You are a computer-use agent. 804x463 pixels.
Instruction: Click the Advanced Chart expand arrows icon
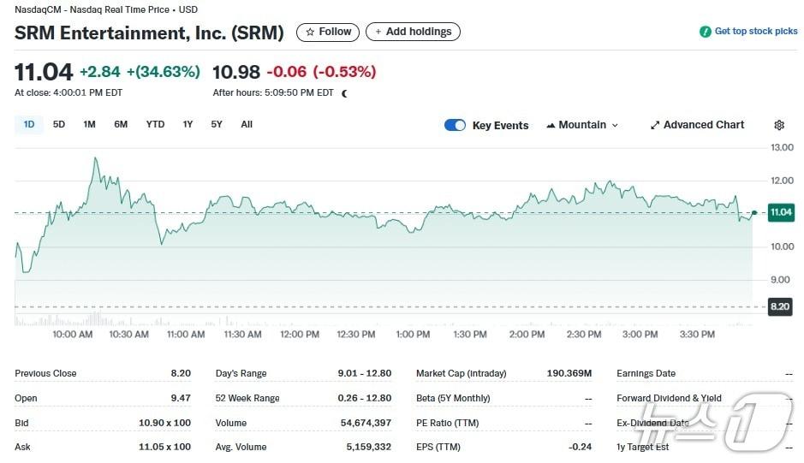click(655, 125)
